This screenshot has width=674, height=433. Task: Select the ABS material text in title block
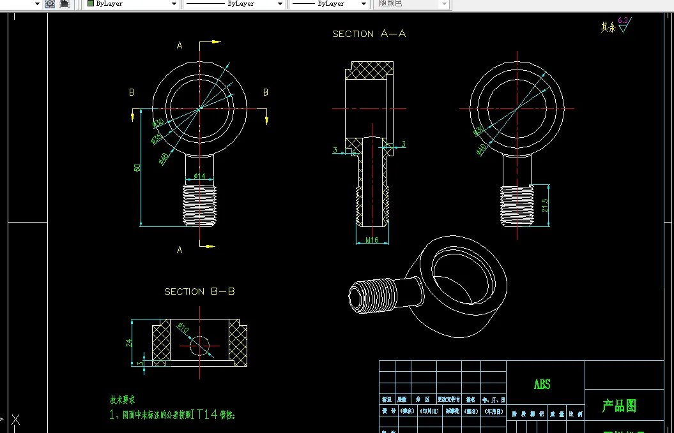tap(542, 385)
